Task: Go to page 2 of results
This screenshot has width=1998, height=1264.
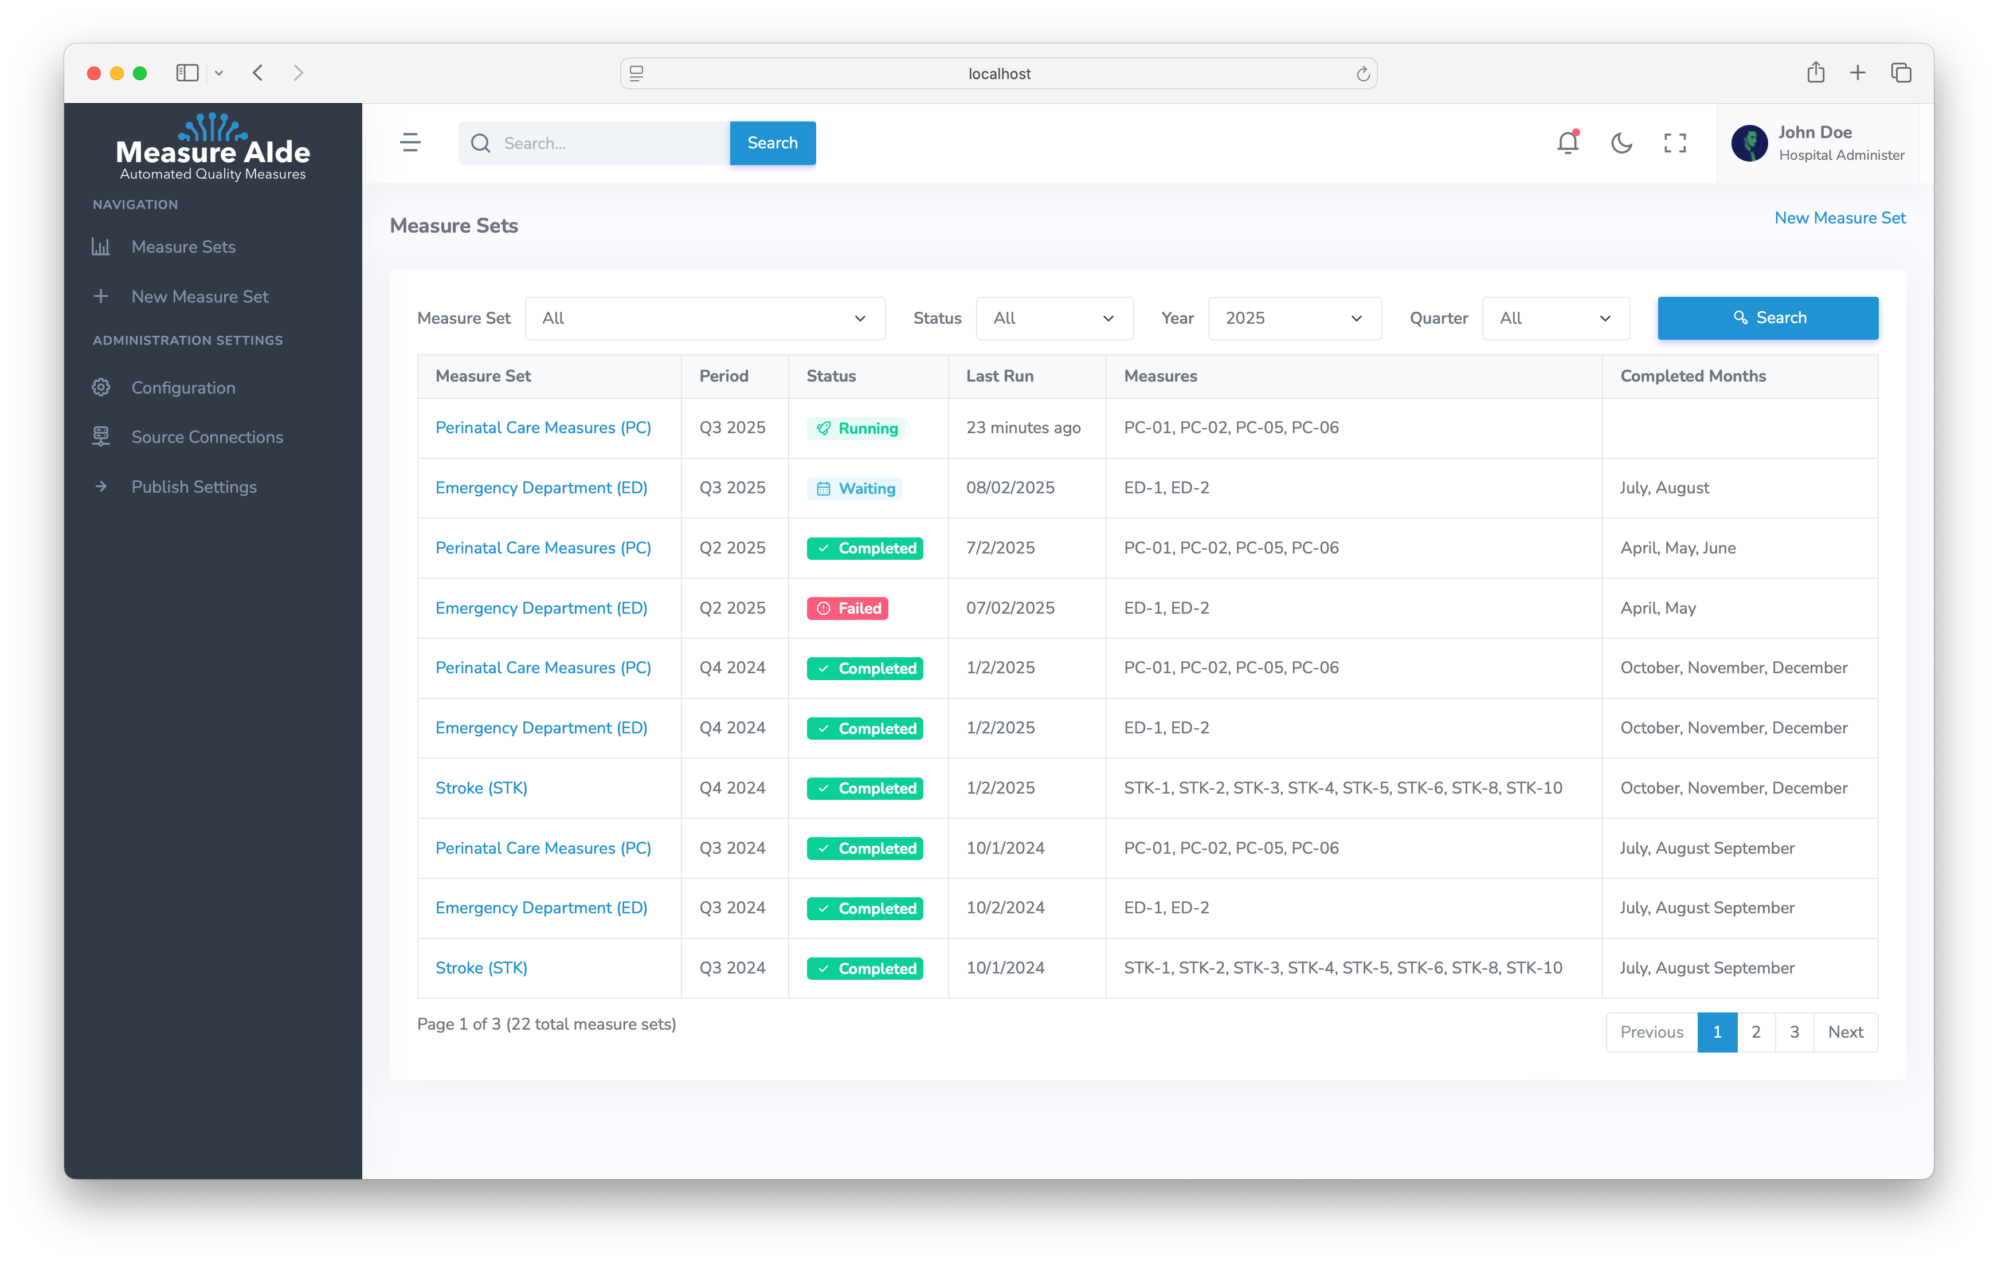Action: (x=1756, y=1032)
